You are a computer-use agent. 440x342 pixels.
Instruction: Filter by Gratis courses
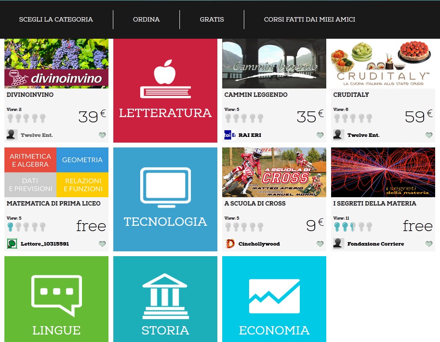[x=212, y=19]
